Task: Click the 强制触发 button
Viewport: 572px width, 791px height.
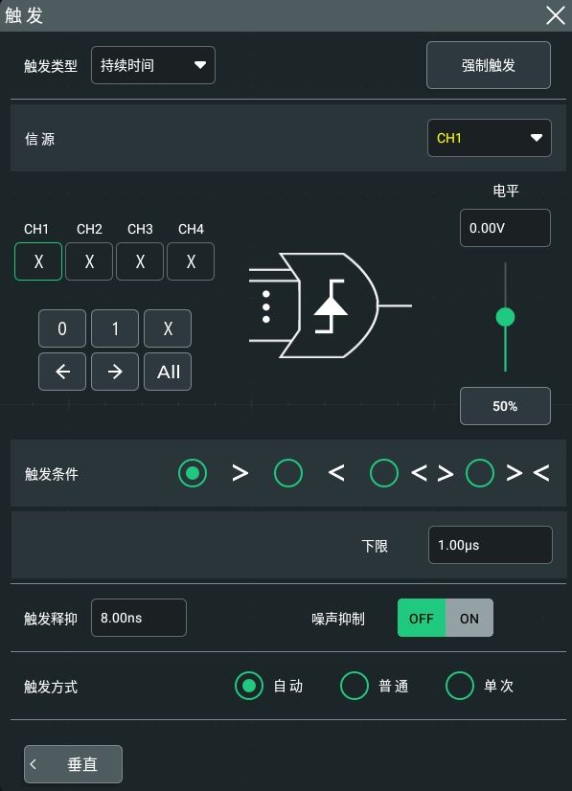Action: point(489,65)
